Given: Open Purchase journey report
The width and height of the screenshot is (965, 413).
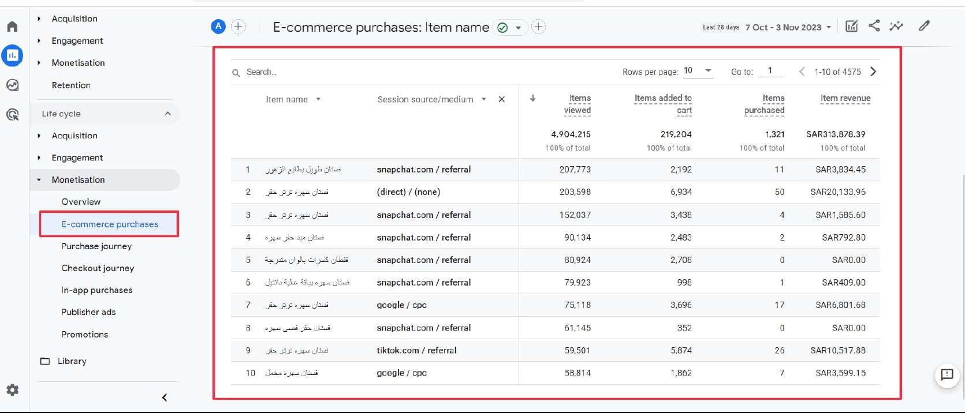Looking at the screenshot, I should coord(96,246).
